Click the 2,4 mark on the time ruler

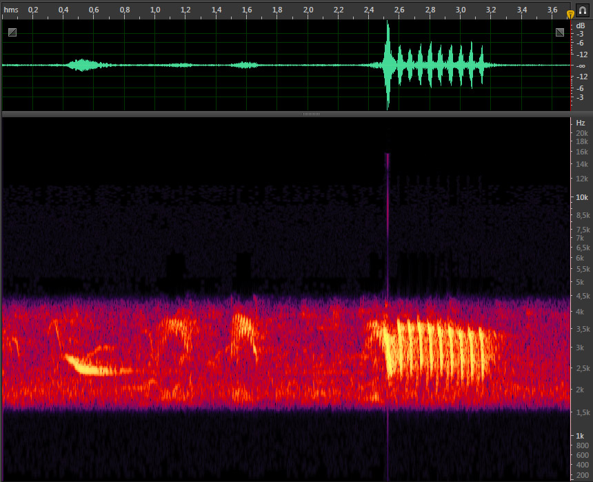click(x=369, y=10)
